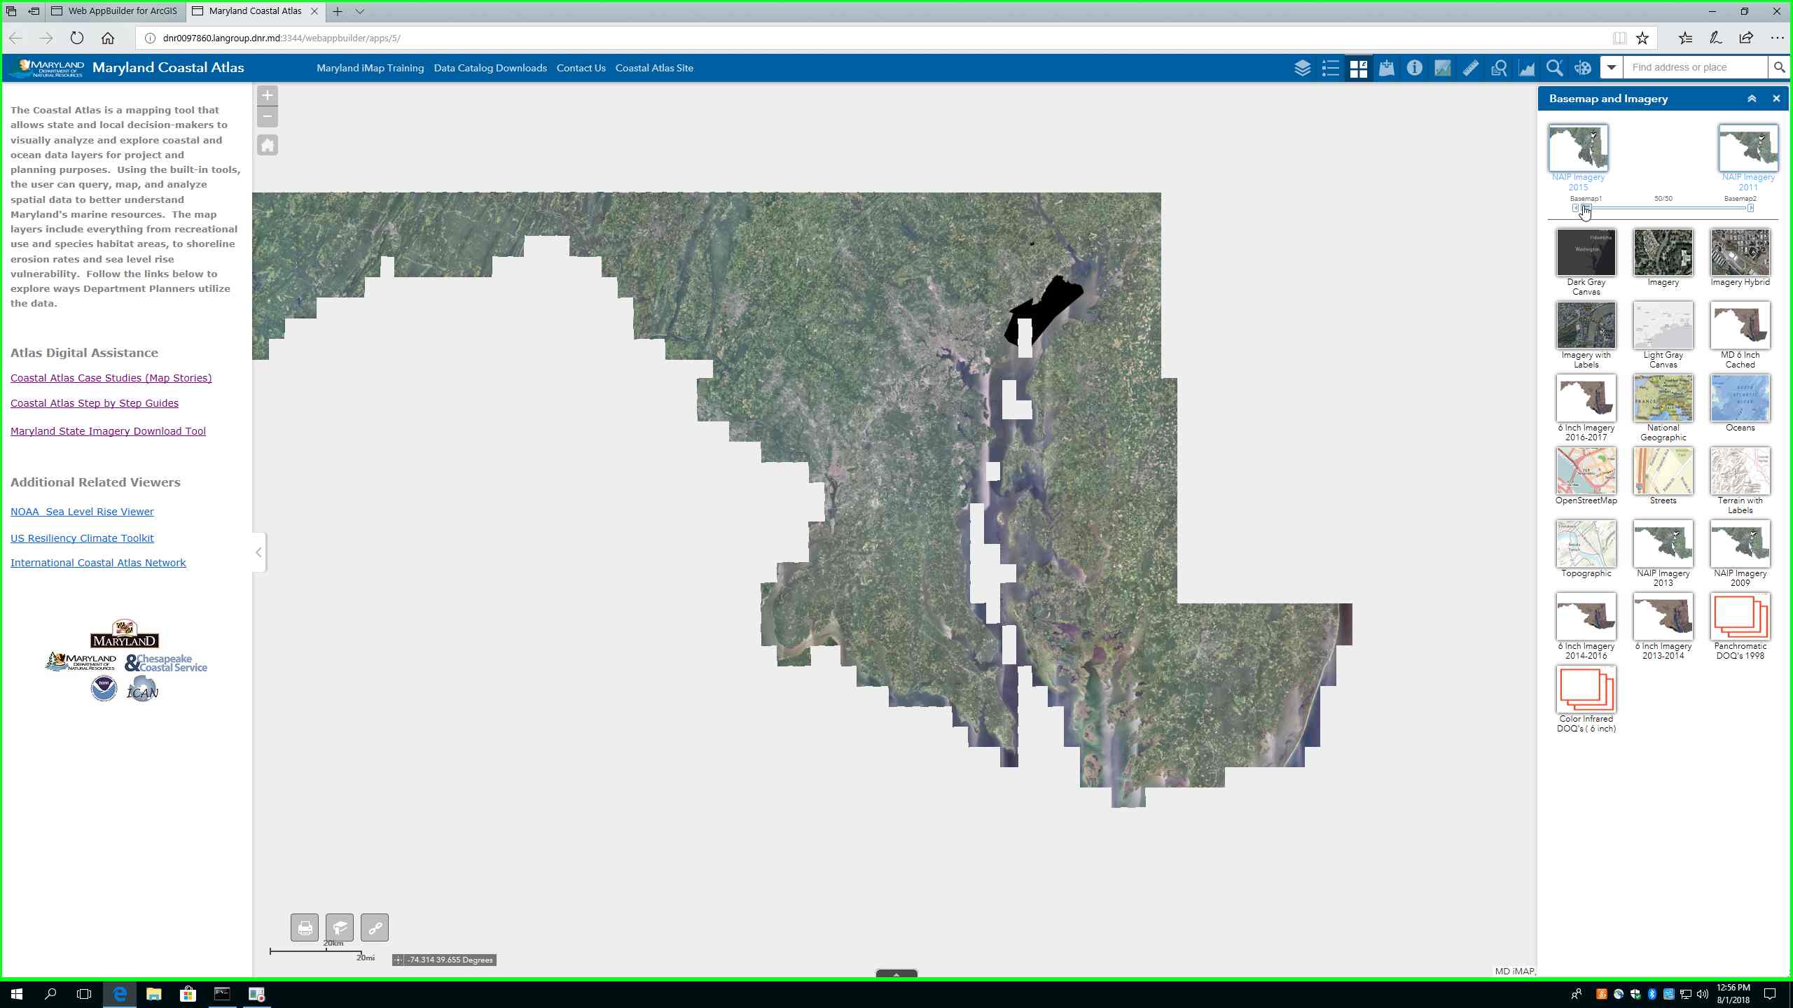The width and height of the screenshot is (1793, 1008).
Task: Open the Data Catalog Downloads menu link
Action: pyautogui.click(x=490, y=68)
